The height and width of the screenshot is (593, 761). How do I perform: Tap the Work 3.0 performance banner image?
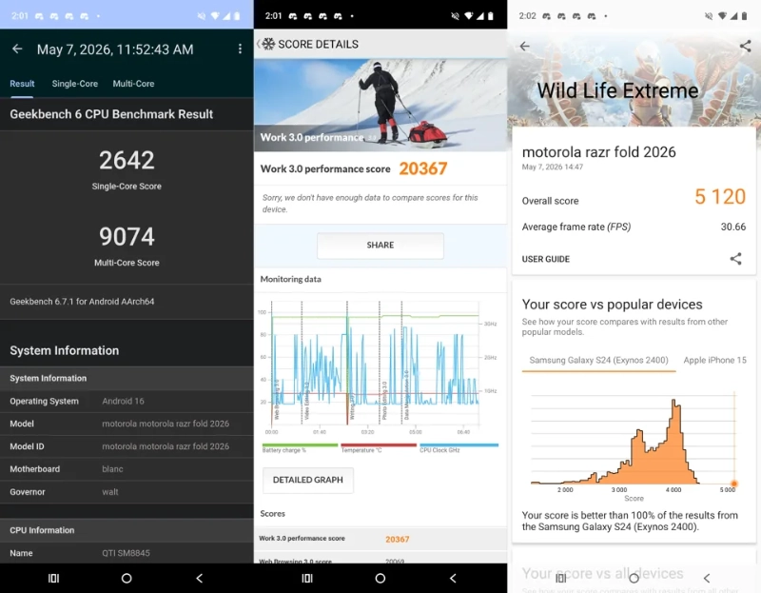pos(380,105)
